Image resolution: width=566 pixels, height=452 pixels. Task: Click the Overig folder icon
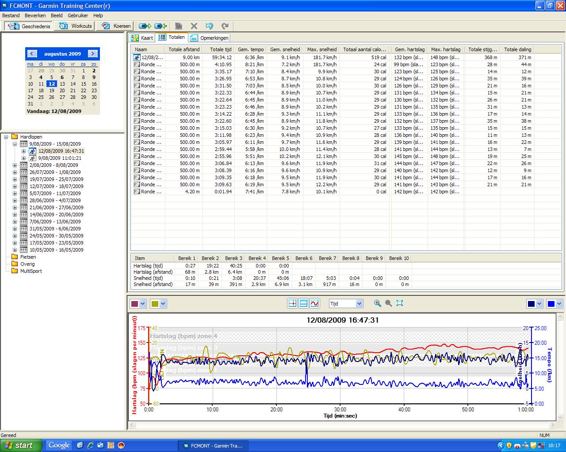coord(15,264)
